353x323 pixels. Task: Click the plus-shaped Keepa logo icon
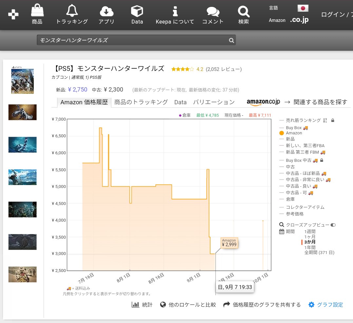[x=13, y=14]
